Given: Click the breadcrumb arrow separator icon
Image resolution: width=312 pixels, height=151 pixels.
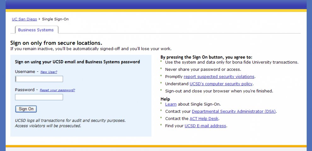Looking at the screenshot, I should 39,19.
